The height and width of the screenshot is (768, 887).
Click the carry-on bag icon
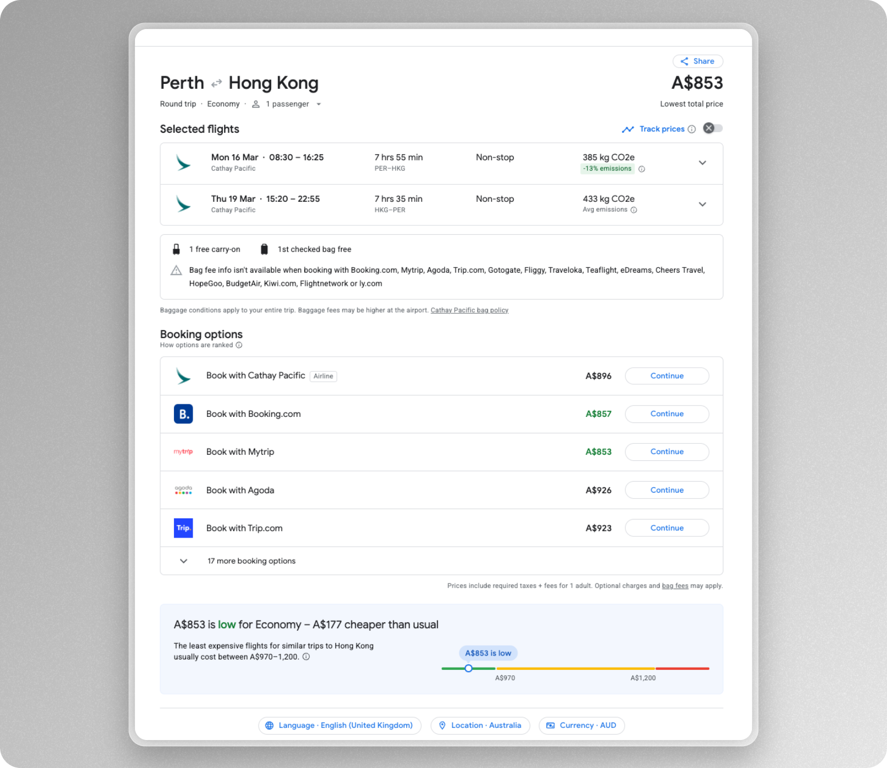point(176,249)
